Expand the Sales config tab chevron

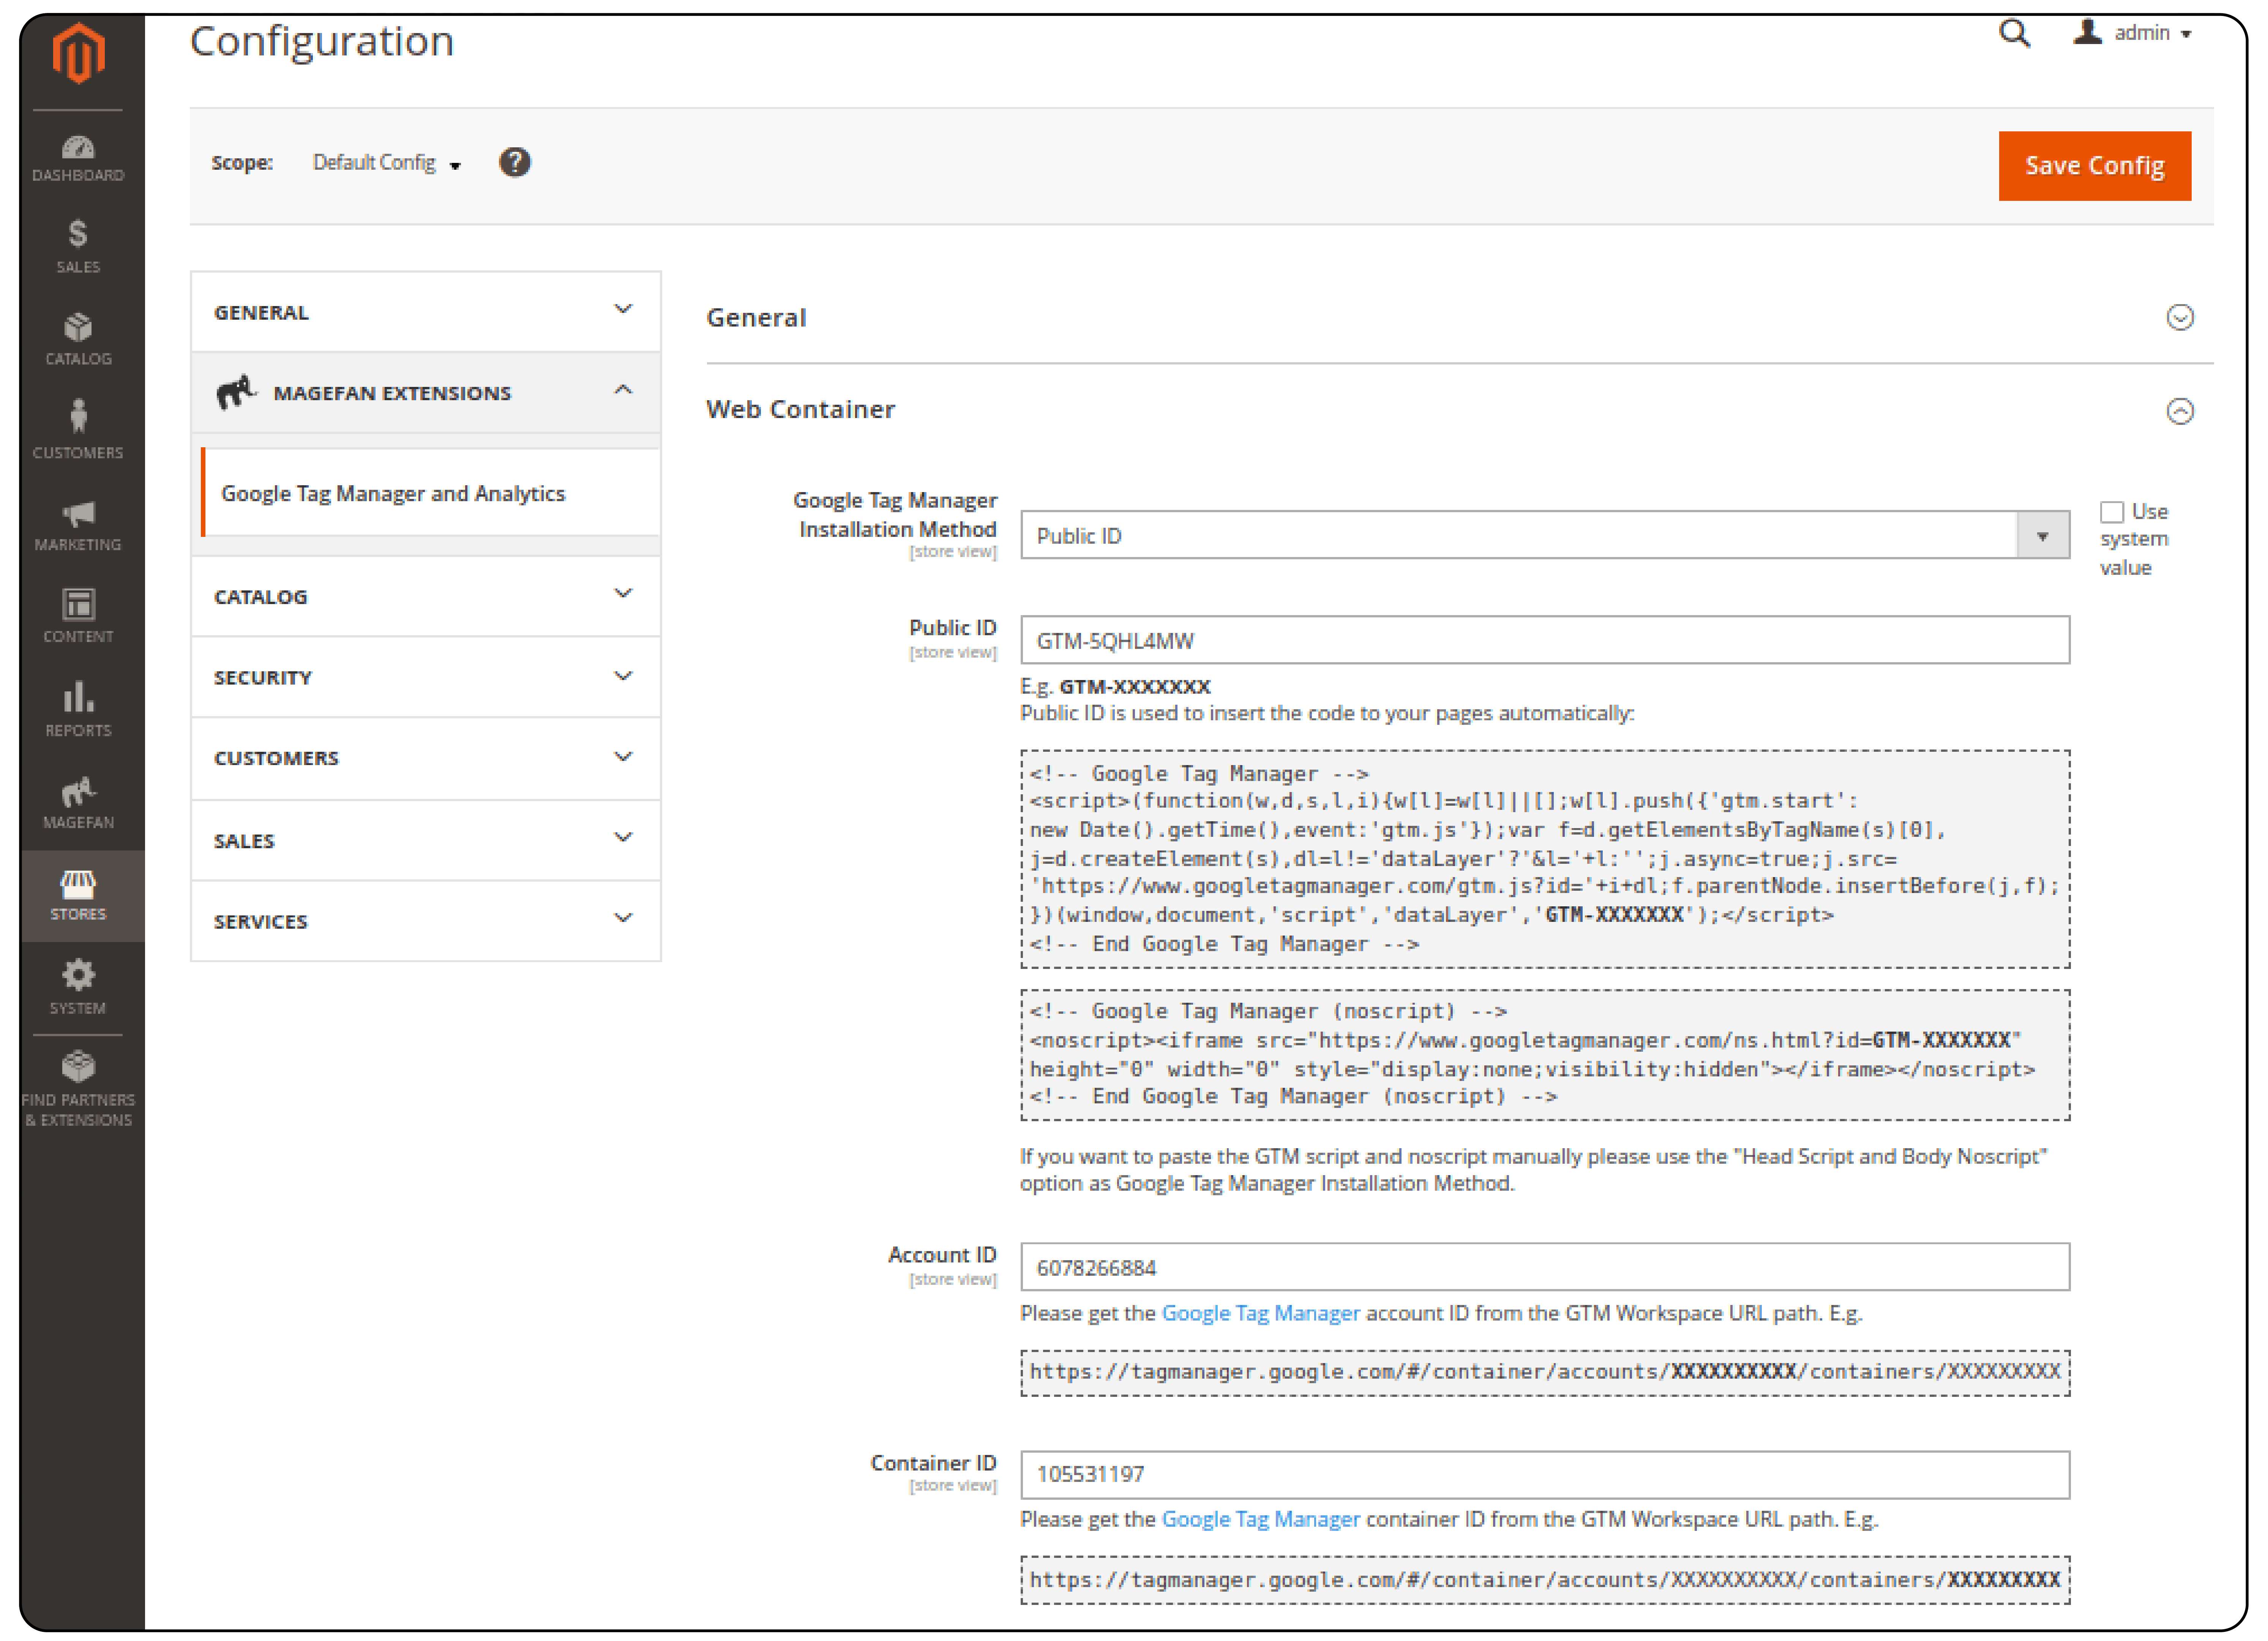pyautogui.click(x=623, y=837)
